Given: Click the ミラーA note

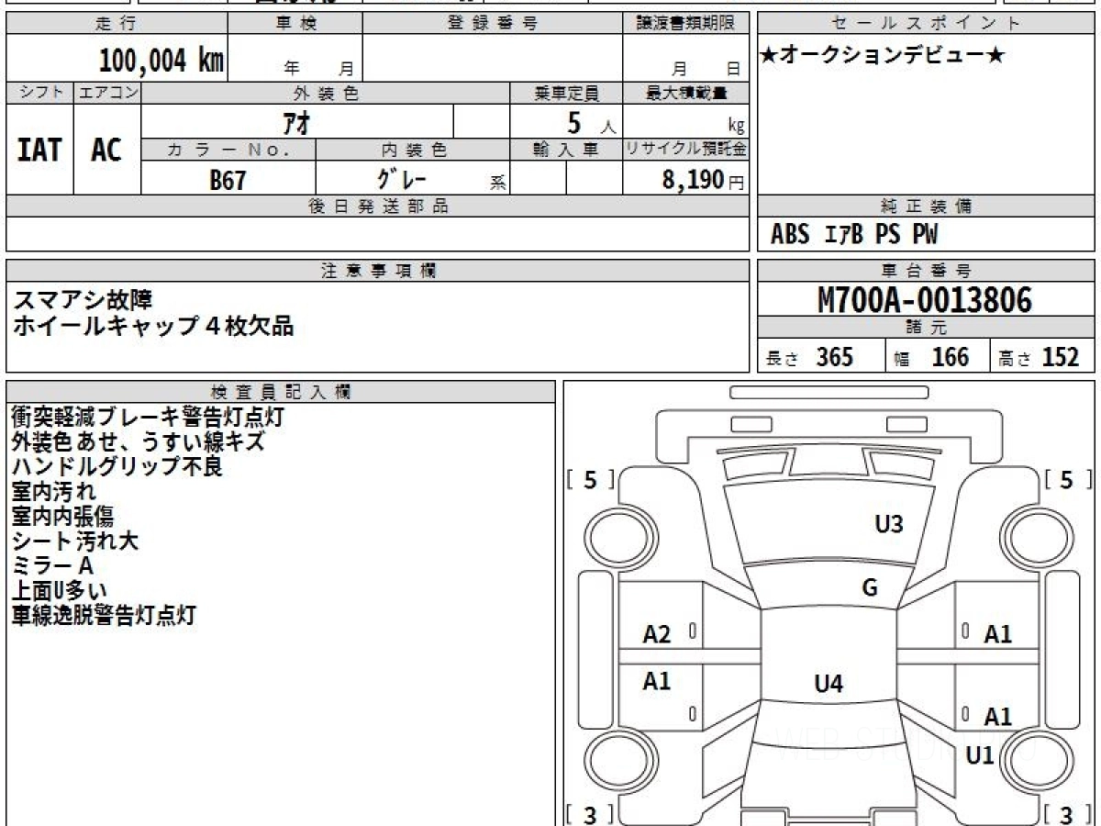Looking at the screenshot, I should point(52,566).
